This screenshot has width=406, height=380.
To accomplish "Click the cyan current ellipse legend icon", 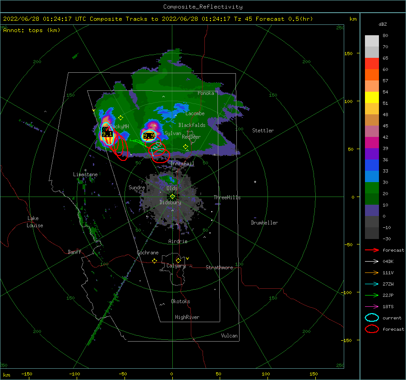I will 372,318.
